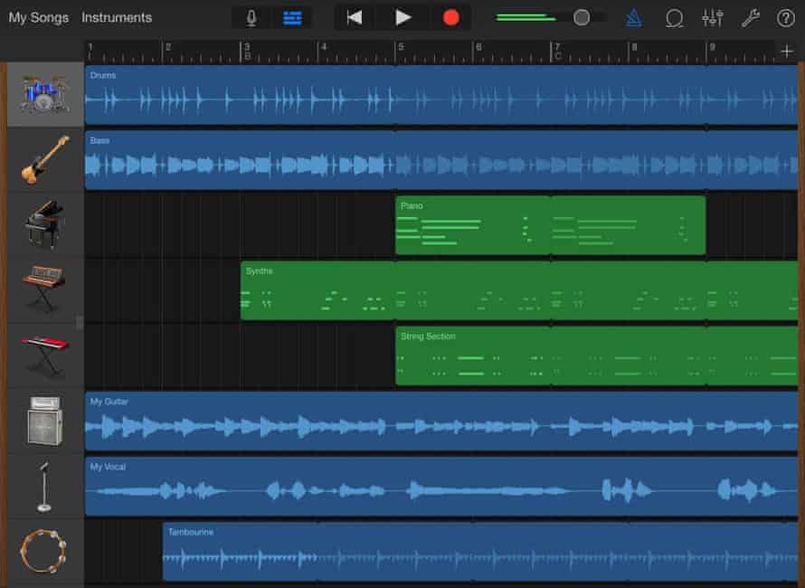Open the Loop Browser
The height and width of the screenshot is (588, 805).
[674, 17]
